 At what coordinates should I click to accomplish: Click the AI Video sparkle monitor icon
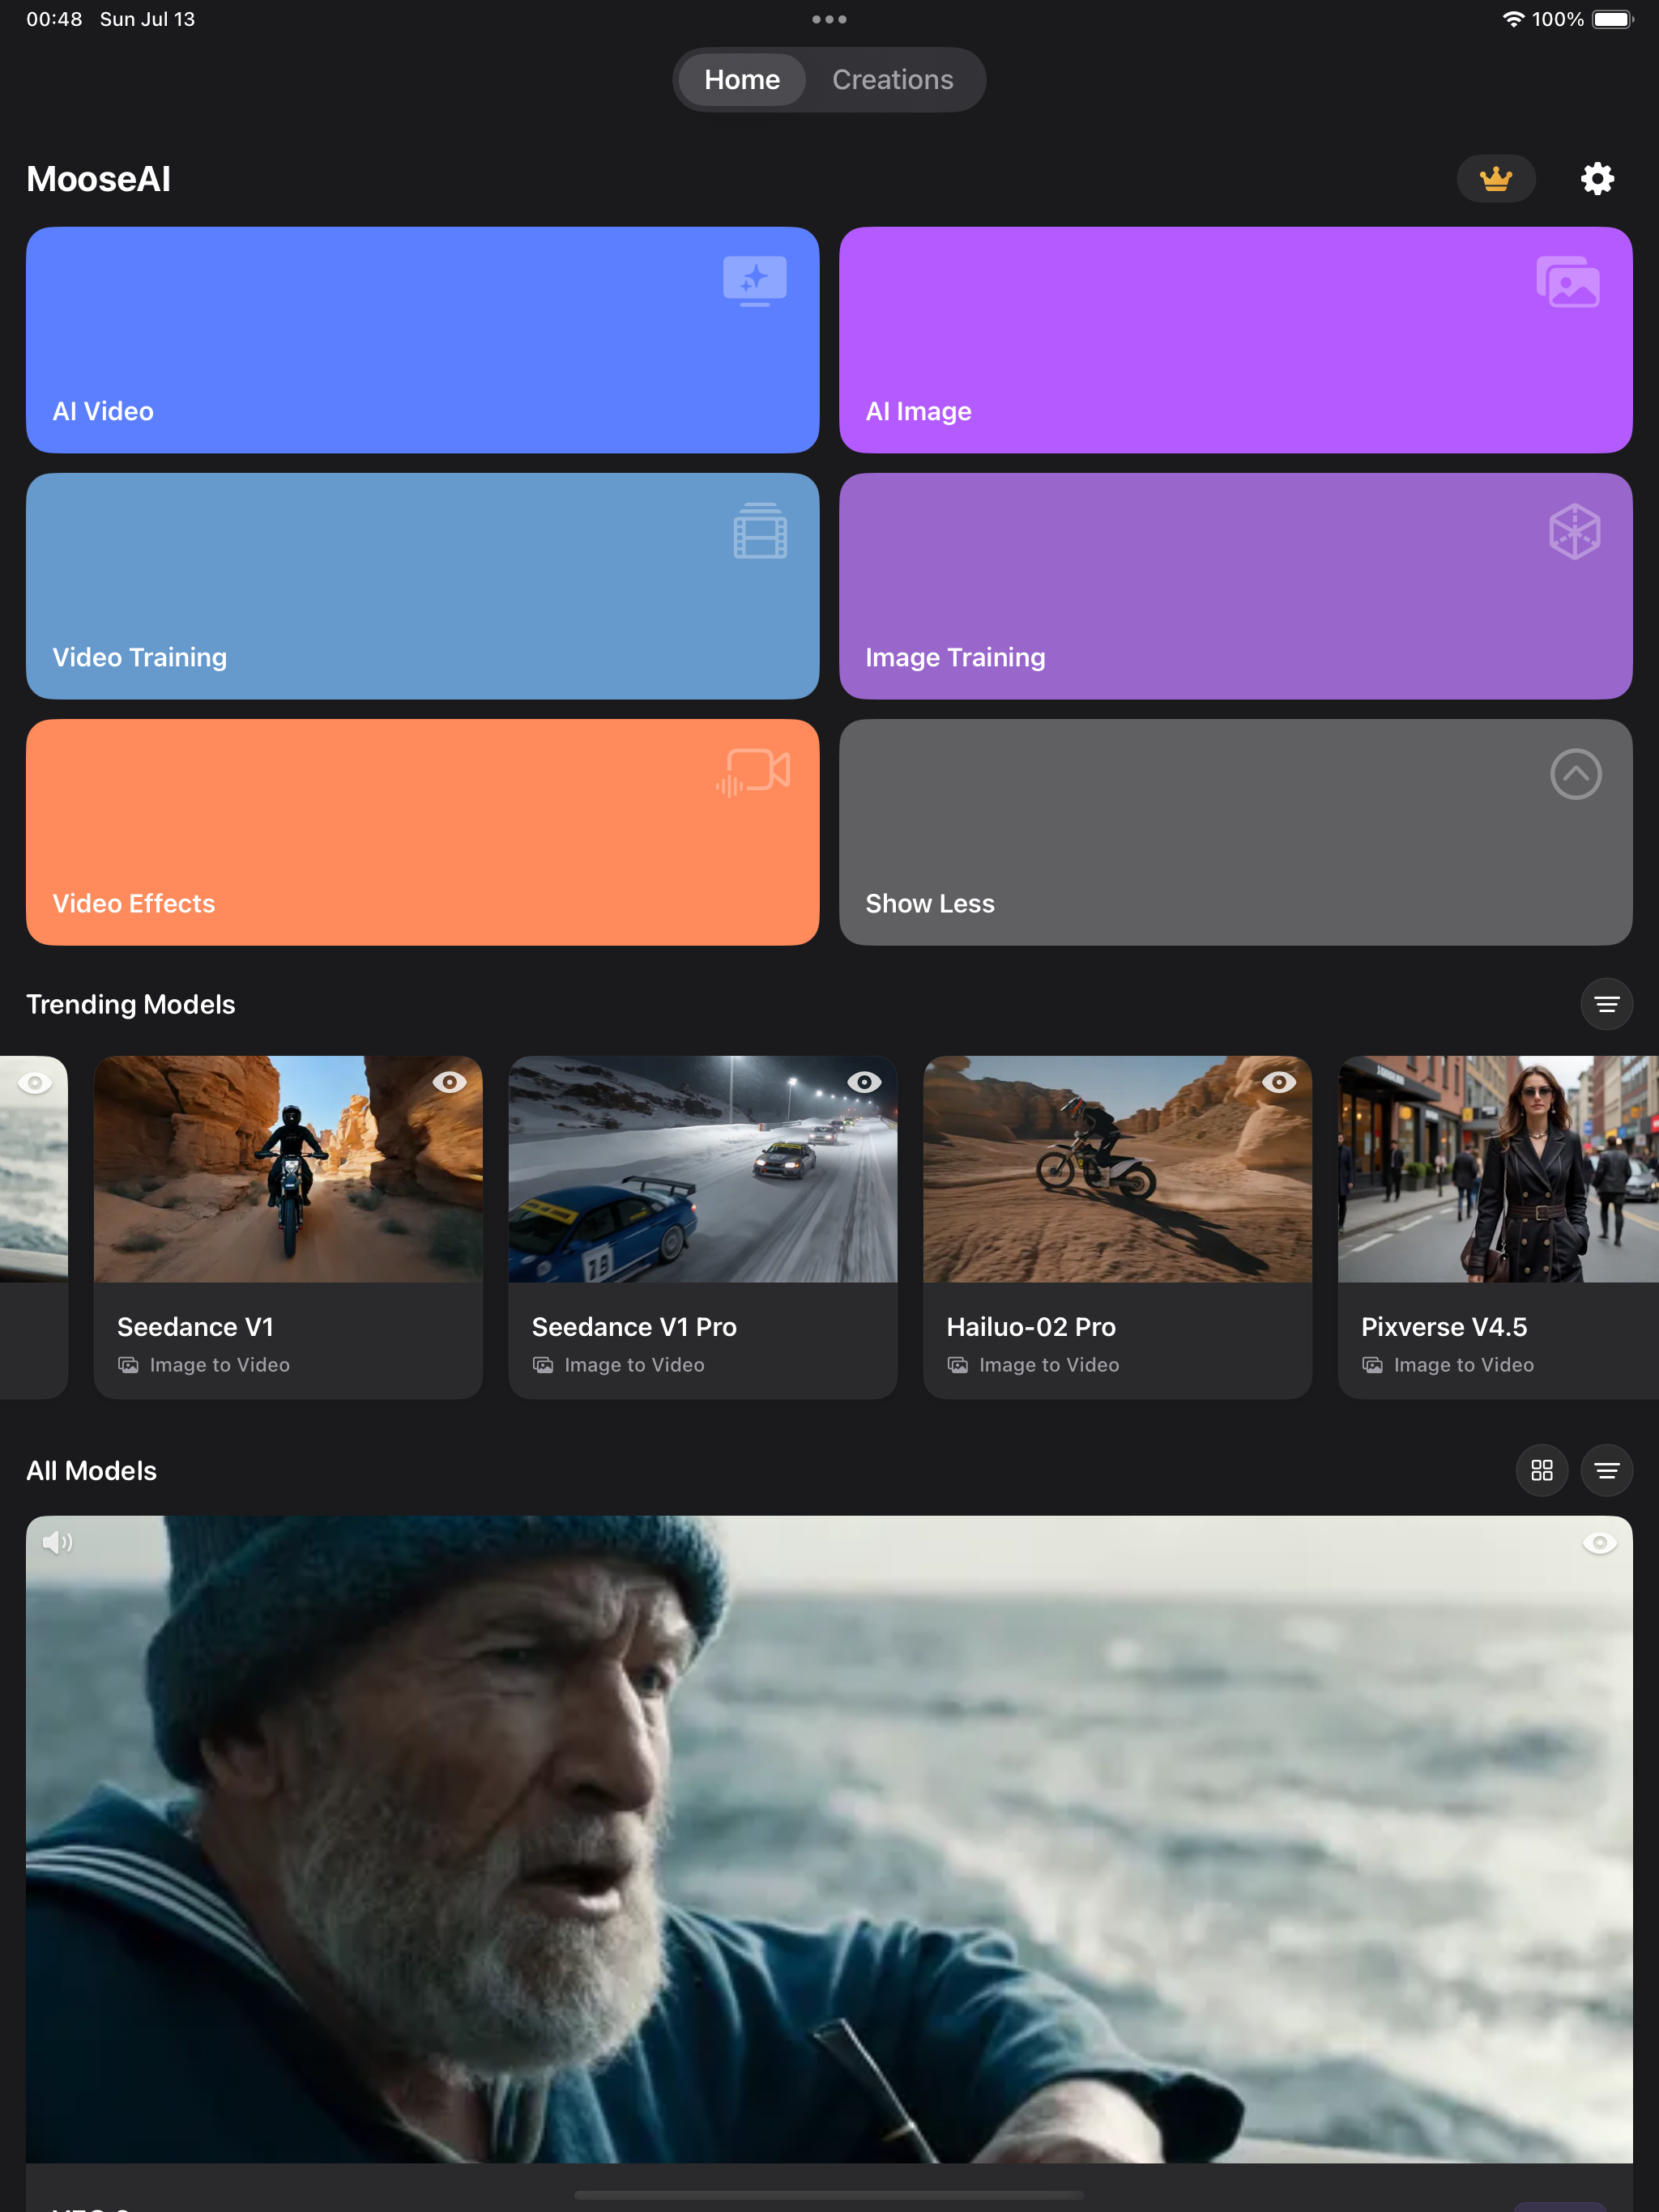[x=754, y=282]
